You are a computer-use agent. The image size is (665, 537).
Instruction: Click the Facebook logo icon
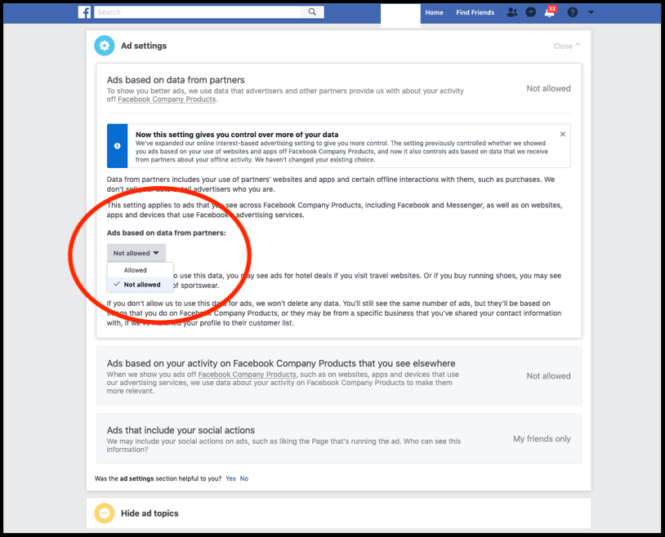(x=84, y=12)
